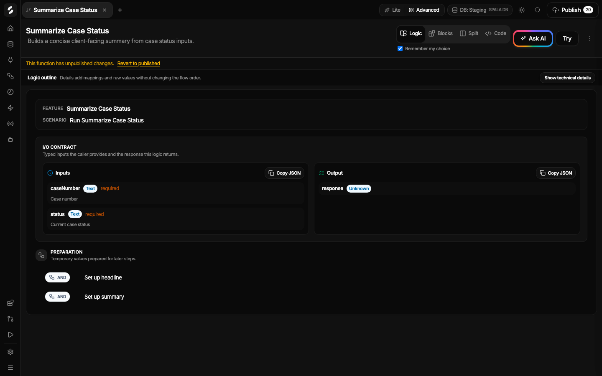Viewport: 602px width, 376px height.
Task: Switch to the Split view tab
Action: (469, 33)
